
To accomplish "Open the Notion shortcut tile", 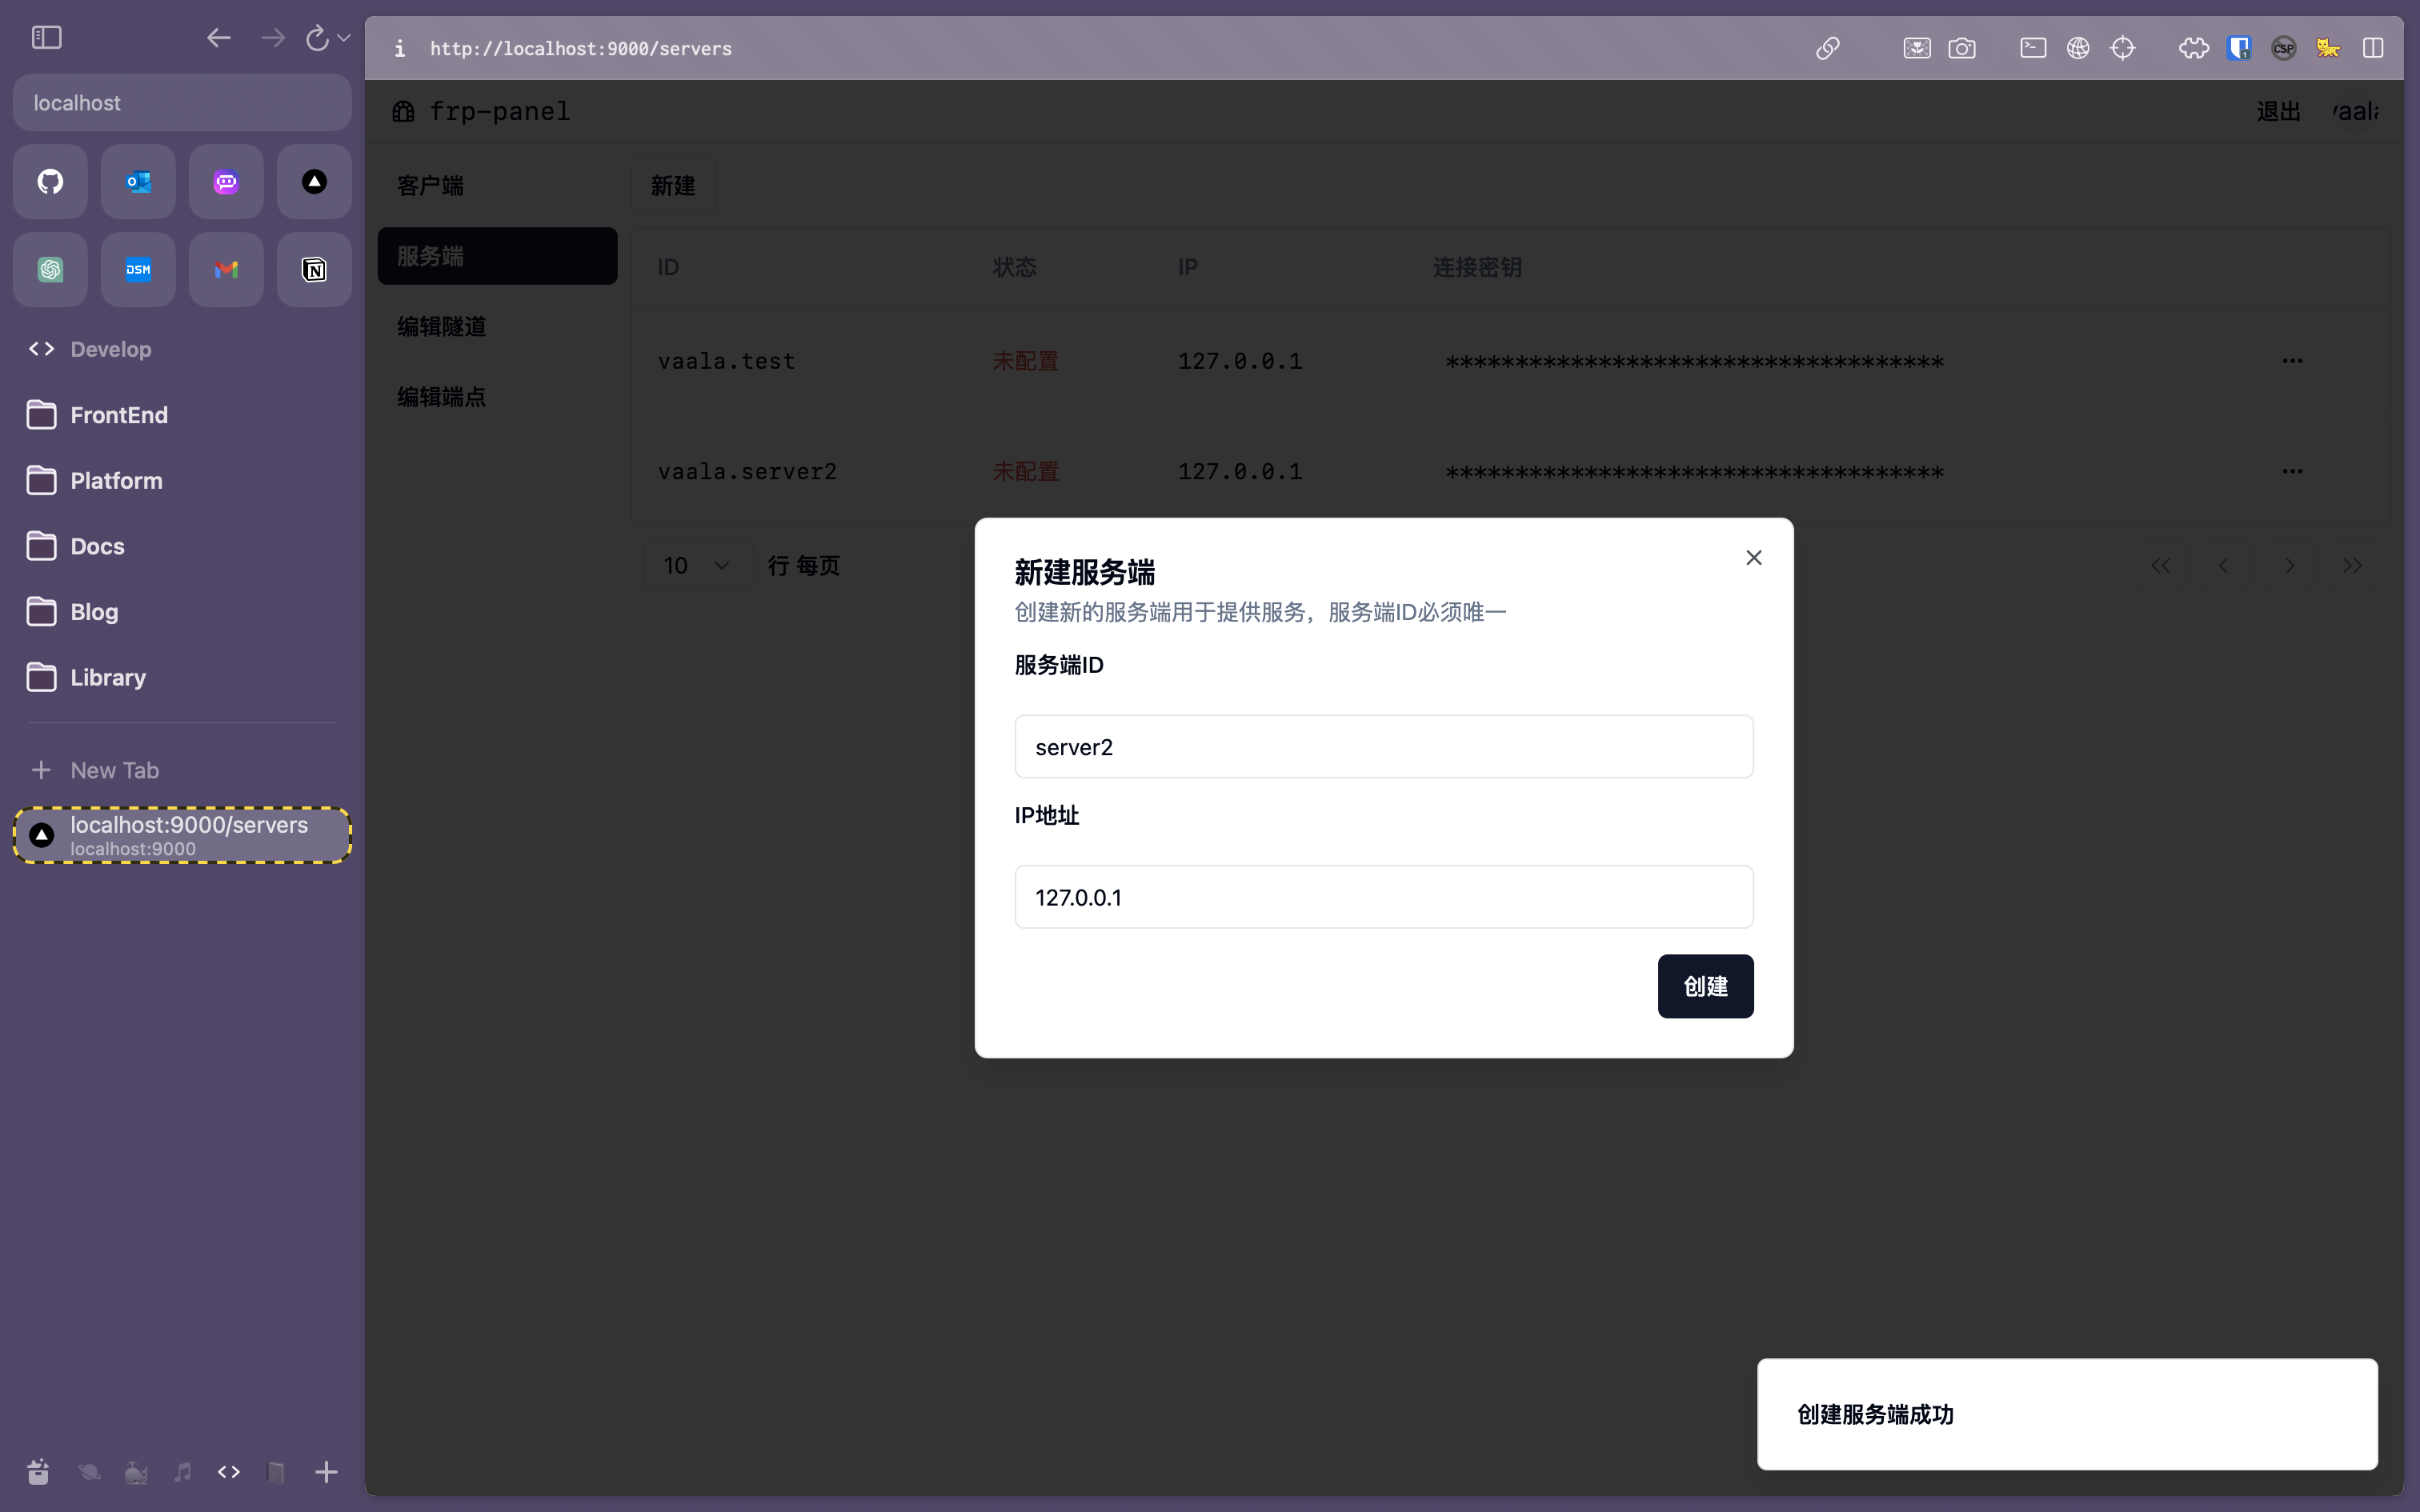I will point(314,270).
